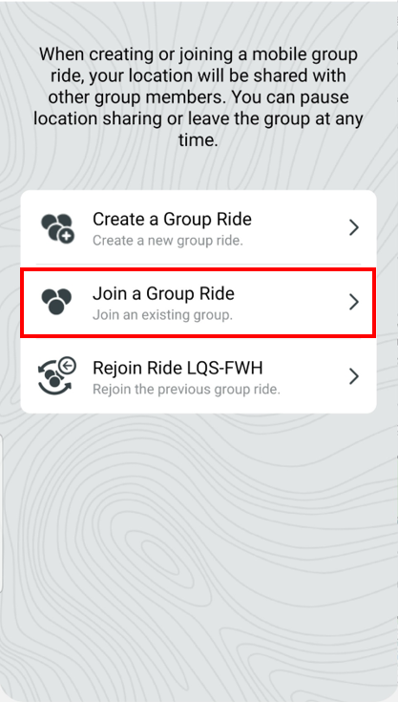
Task: Open the Rejoin Ride LQS-FWH chevron arrow
Action: 354,376
